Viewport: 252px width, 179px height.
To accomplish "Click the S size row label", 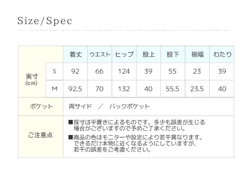I will tap(54, 72).
